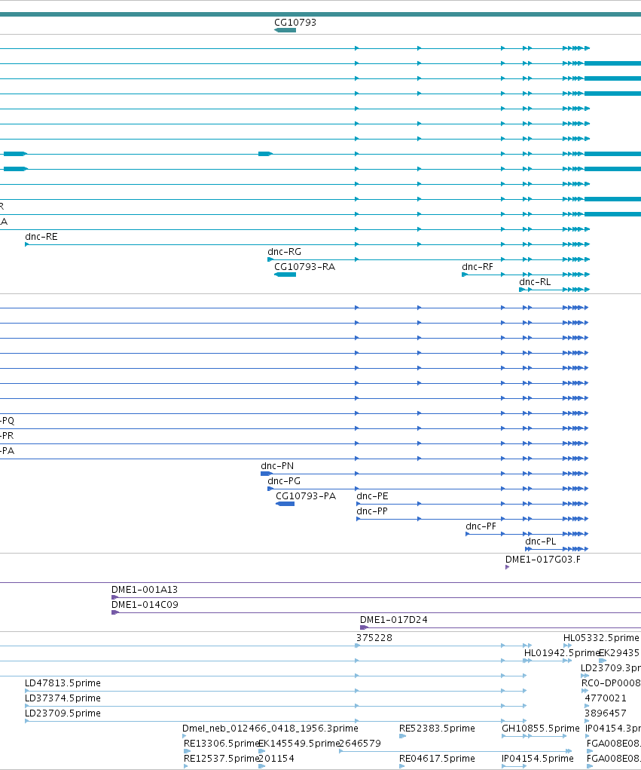This screenshot has height=770, width=641.
Task: Click the dnc-PE protein label
Action: coord(372,496)
